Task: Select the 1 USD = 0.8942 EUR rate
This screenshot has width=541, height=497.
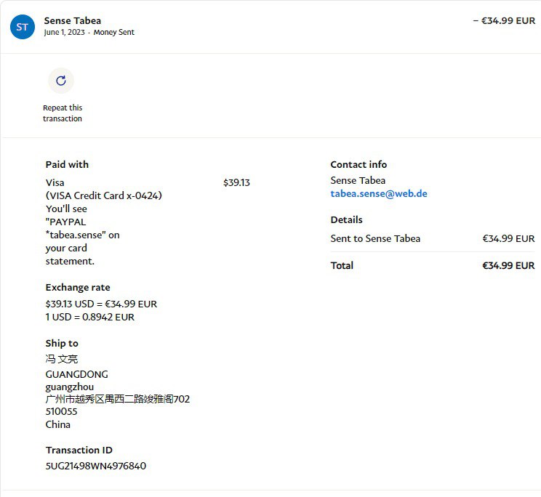Action: coord(89,317)
